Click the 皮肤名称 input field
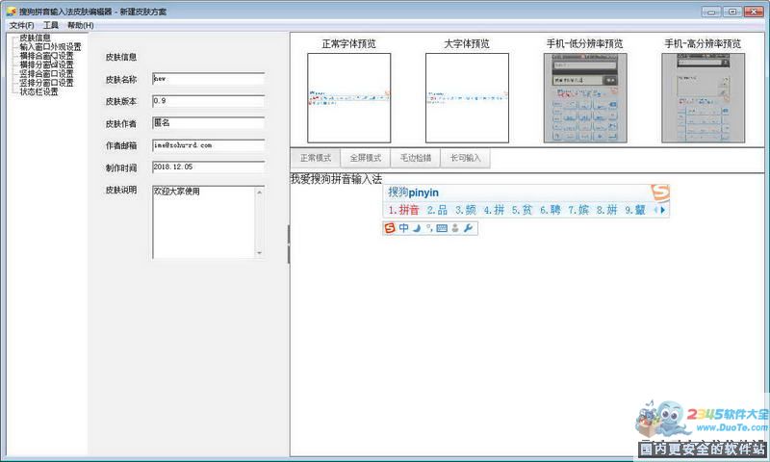 208,79
